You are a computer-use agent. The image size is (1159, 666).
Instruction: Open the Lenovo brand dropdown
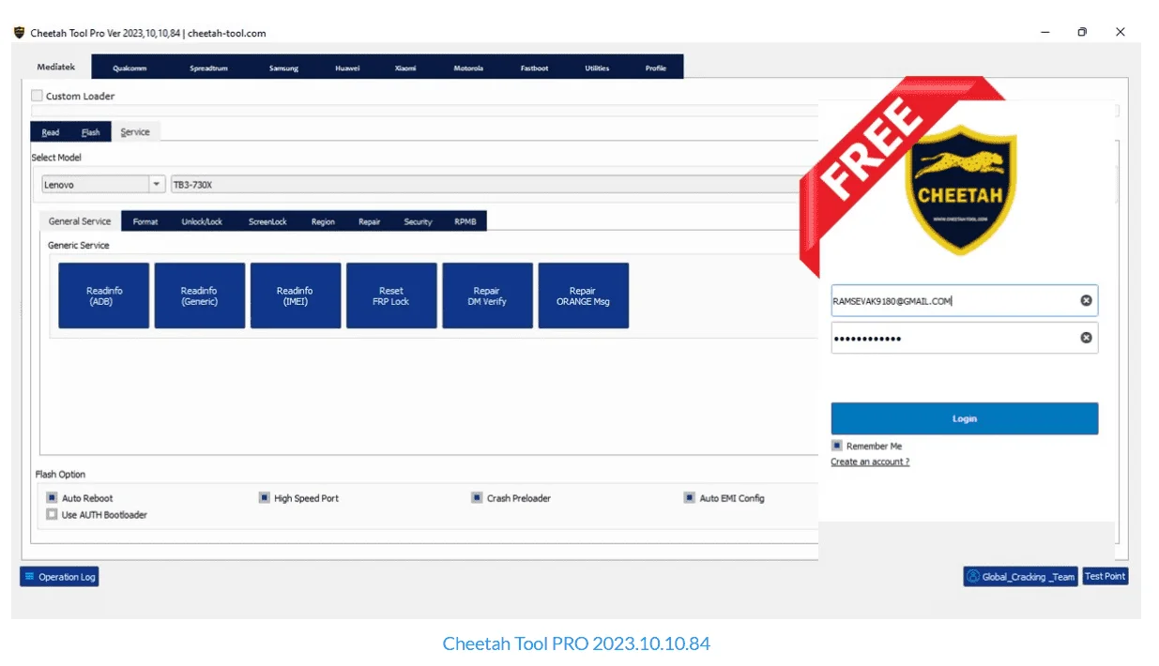point(103,185)
